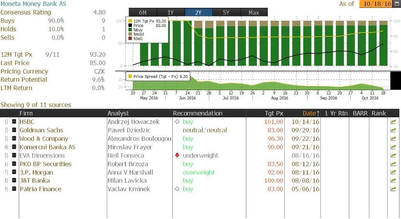Viewport: 401px width, 219px height.
Task: Open the calendar picker beside the As of date
Action: click(397, 4)
